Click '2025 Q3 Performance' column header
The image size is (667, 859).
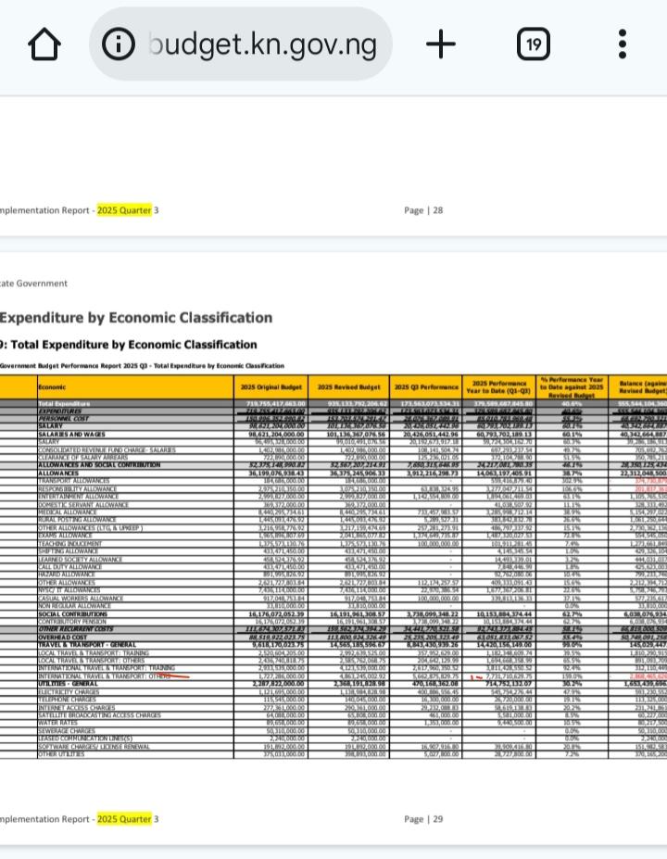click(x=423, y=387)
